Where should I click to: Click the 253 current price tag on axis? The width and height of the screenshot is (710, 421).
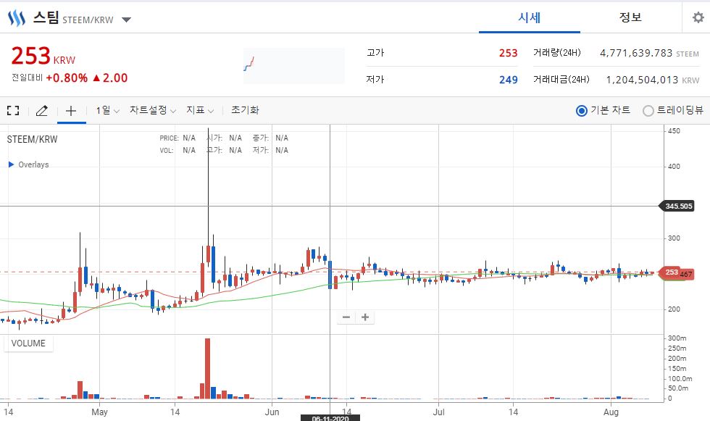[x=669, y=272]
